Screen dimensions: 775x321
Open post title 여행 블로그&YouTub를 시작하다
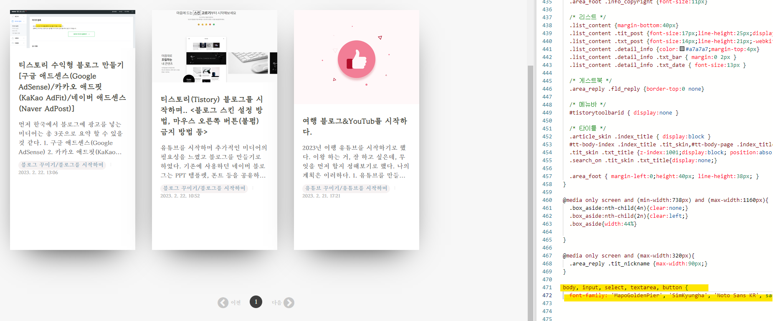(355, 126)
